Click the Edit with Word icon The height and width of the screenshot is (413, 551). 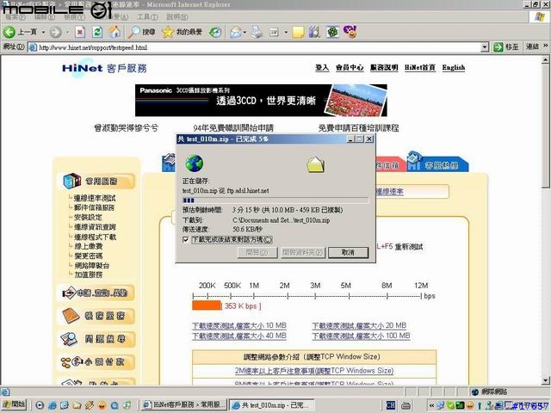[x=274, y=33]
